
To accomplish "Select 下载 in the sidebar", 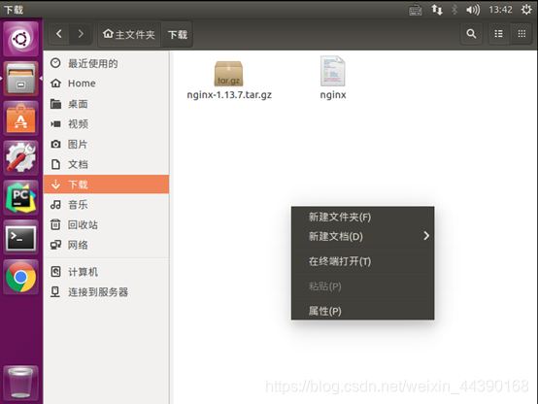I will point(107,185).
